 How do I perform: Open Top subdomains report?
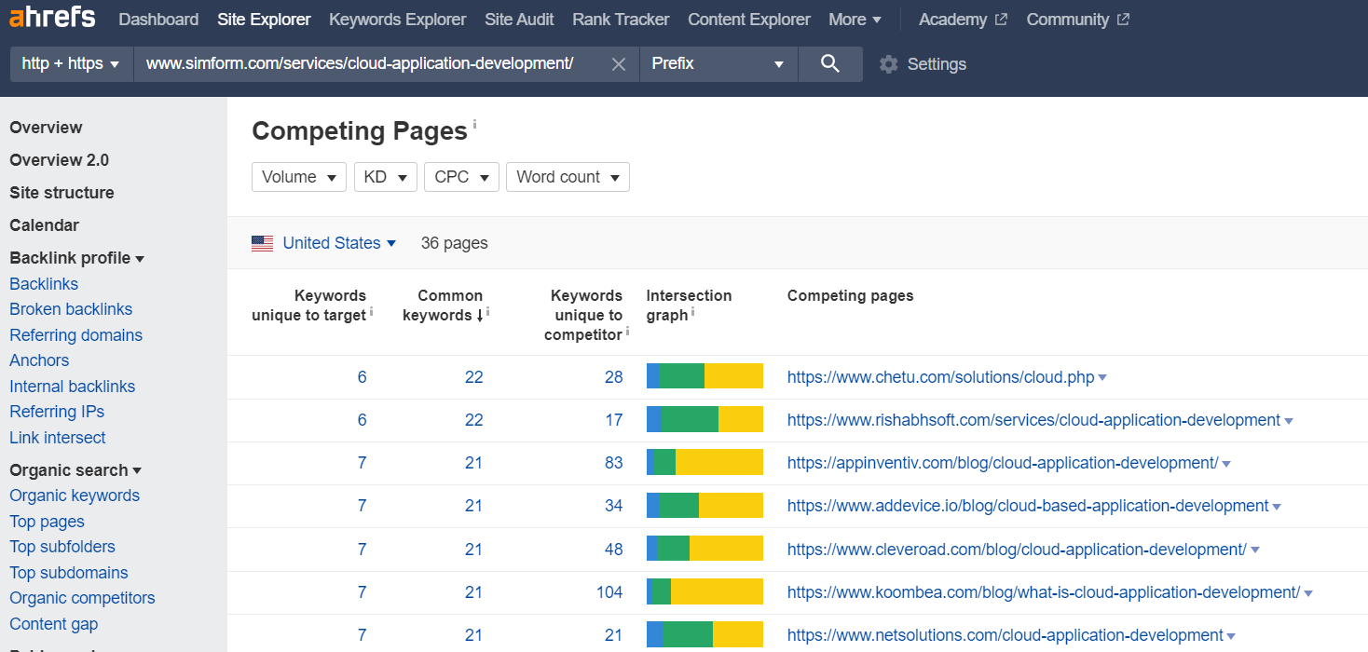click(69, 573)
